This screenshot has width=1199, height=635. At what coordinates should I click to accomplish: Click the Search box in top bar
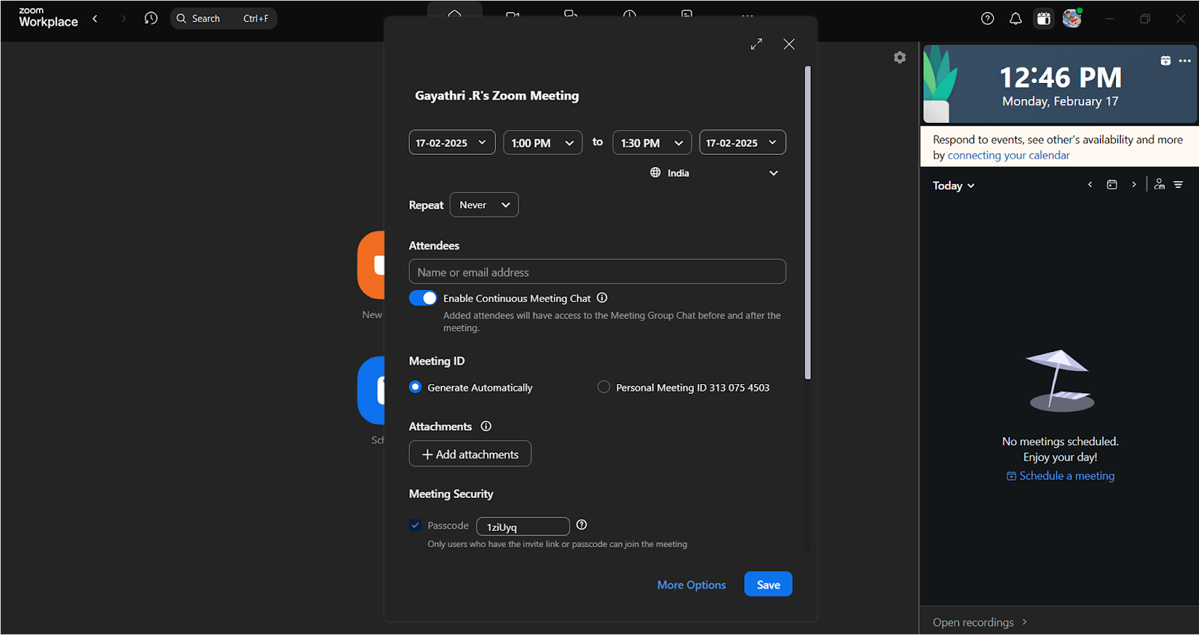(224, 19)
